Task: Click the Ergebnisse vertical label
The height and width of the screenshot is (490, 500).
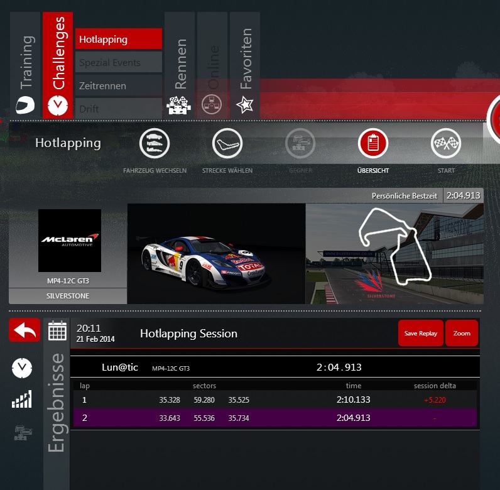Action: pyautogui.click(x=56, y=403)
